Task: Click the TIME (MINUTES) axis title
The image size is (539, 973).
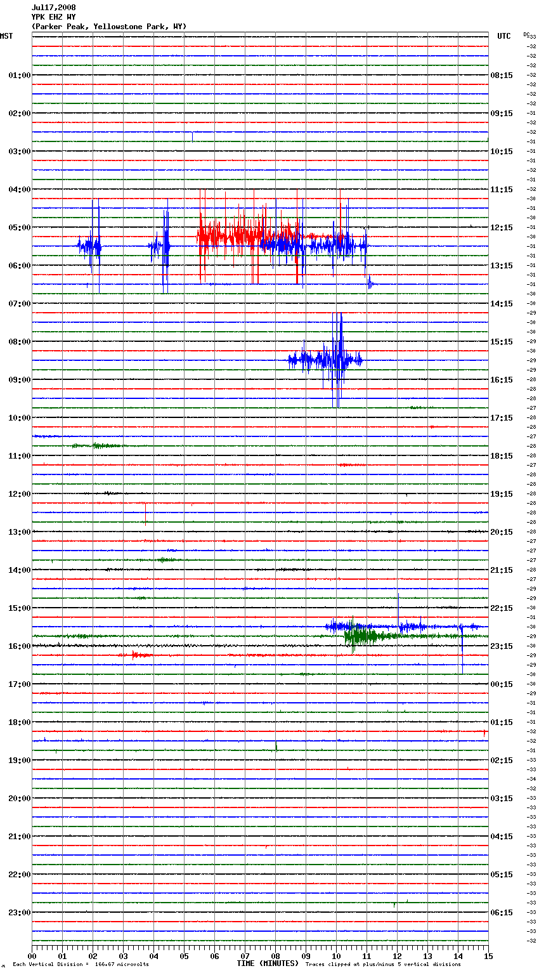Action: tap(268, 963)
